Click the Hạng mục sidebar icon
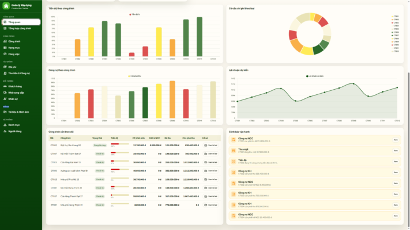This screenshot has height=230, width=410. [x=5, y=48]
